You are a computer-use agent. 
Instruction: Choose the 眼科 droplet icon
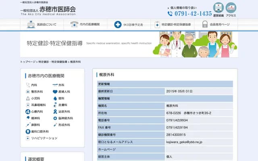55,98
